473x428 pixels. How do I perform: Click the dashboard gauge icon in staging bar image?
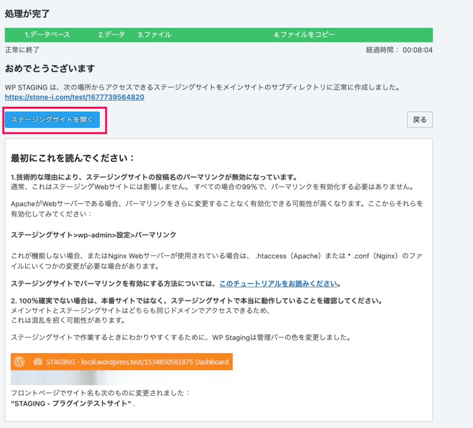point(38,362)
